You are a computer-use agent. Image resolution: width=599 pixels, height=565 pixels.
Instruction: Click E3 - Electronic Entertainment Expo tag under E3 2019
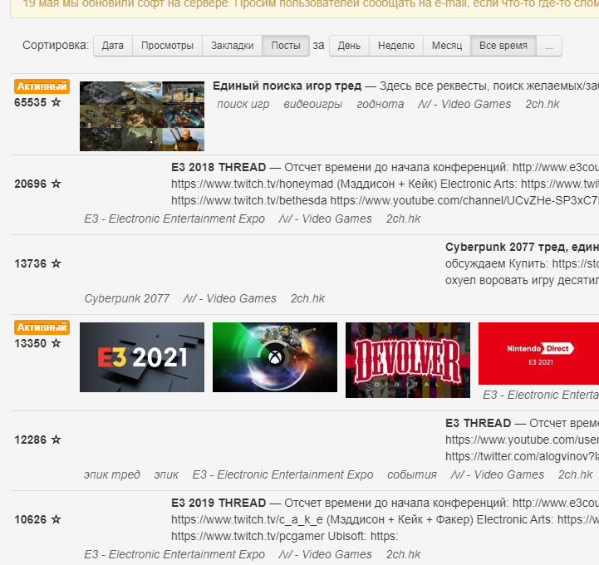tap(174, 555)
